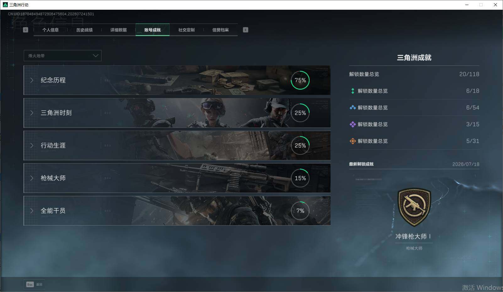Expand the 纪念历程 achievement category
The width and height of the screenshot is (503, 292).
[177, 80]
